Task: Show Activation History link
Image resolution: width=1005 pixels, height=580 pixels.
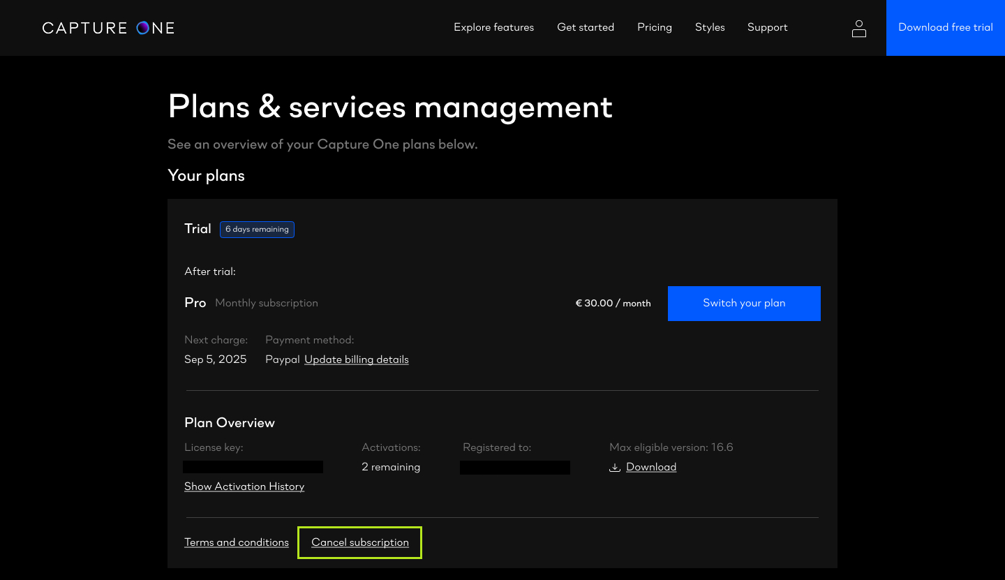Action: (244, 486)
